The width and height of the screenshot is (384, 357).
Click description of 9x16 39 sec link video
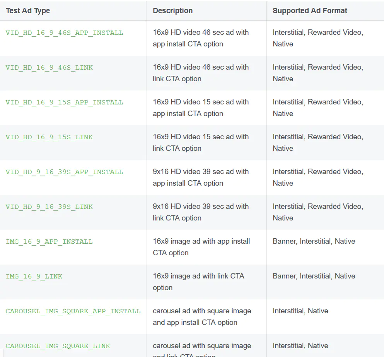pos(201,212)
